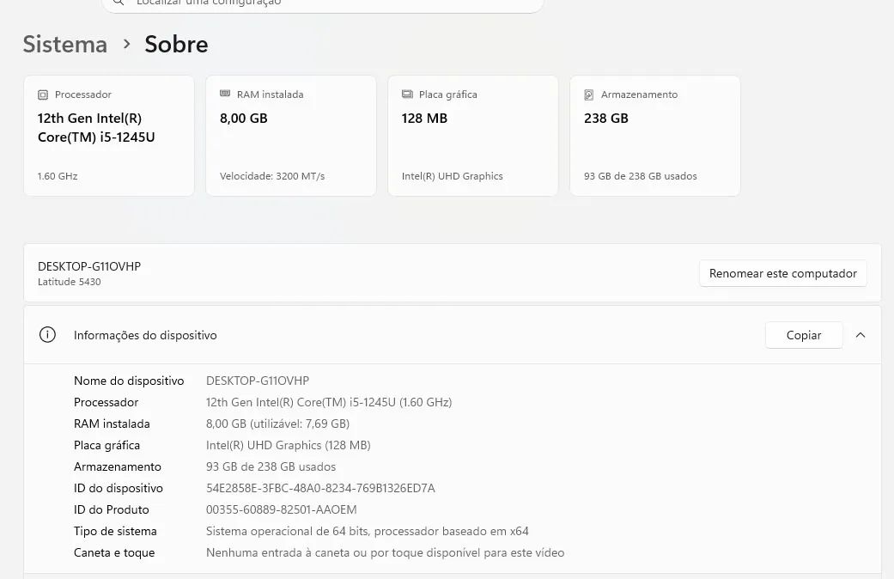Open the Processador summary card
The image size is (894, 579).
(x=109, y=136)
